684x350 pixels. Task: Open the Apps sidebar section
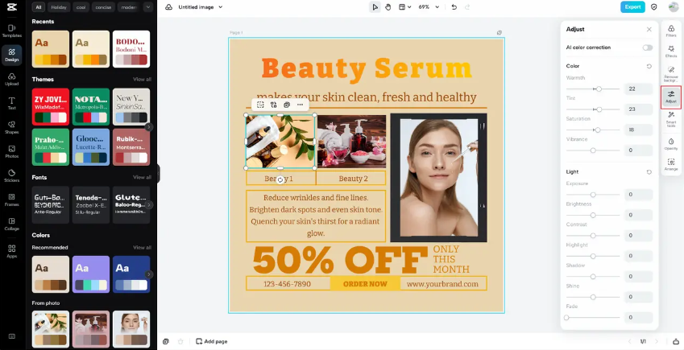(x=12, y=251)
